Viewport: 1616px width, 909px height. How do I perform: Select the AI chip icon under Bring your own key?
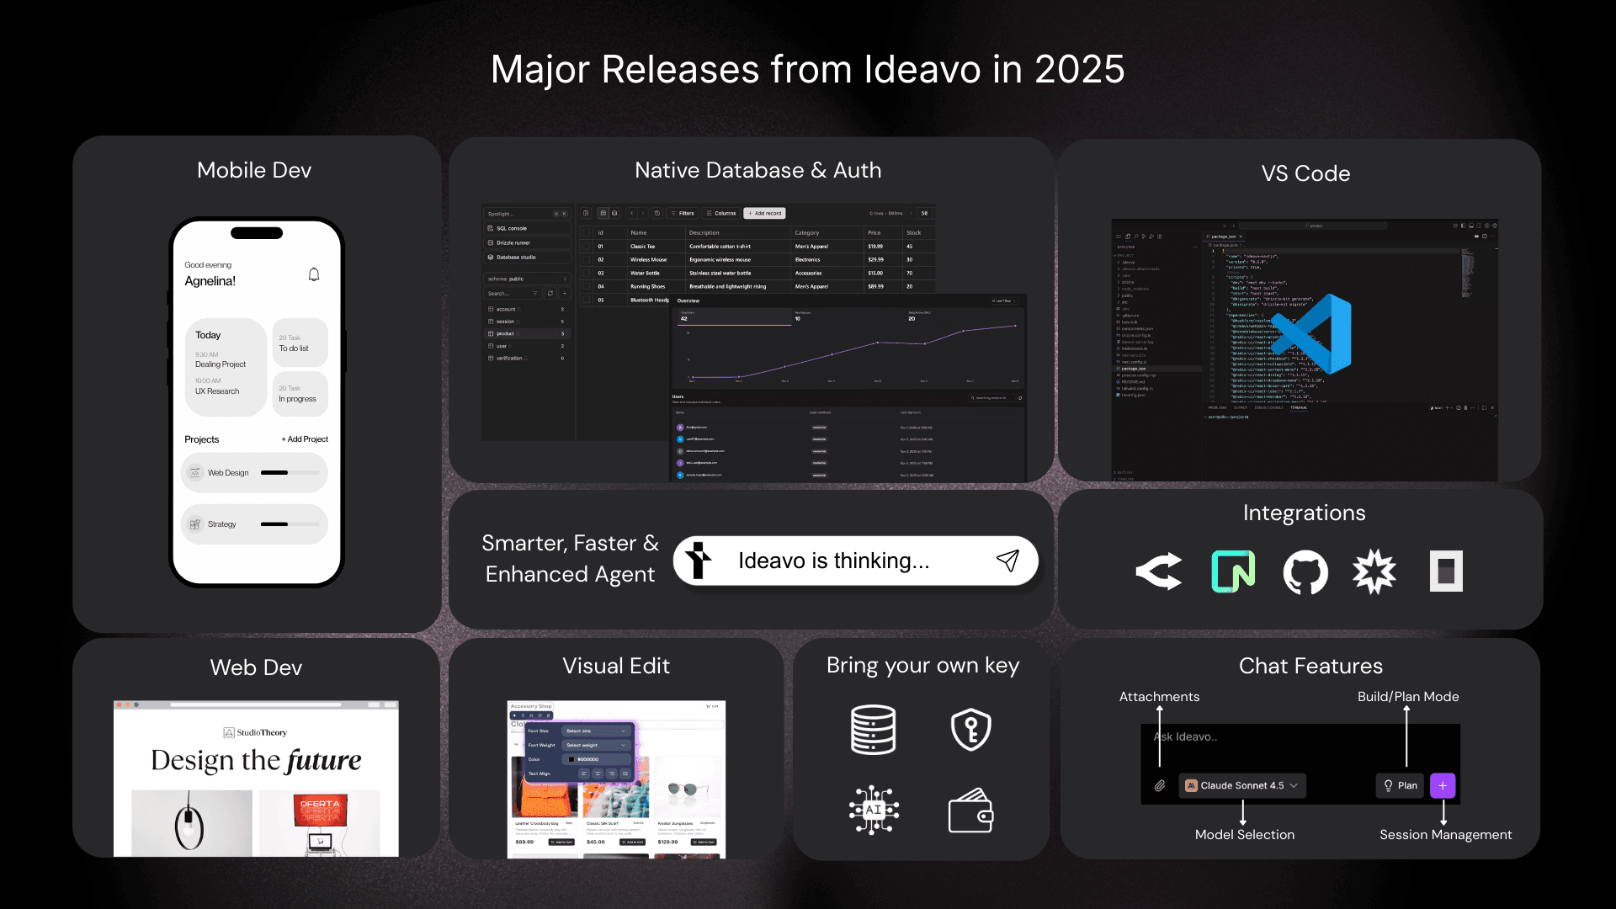coord(874,811)
